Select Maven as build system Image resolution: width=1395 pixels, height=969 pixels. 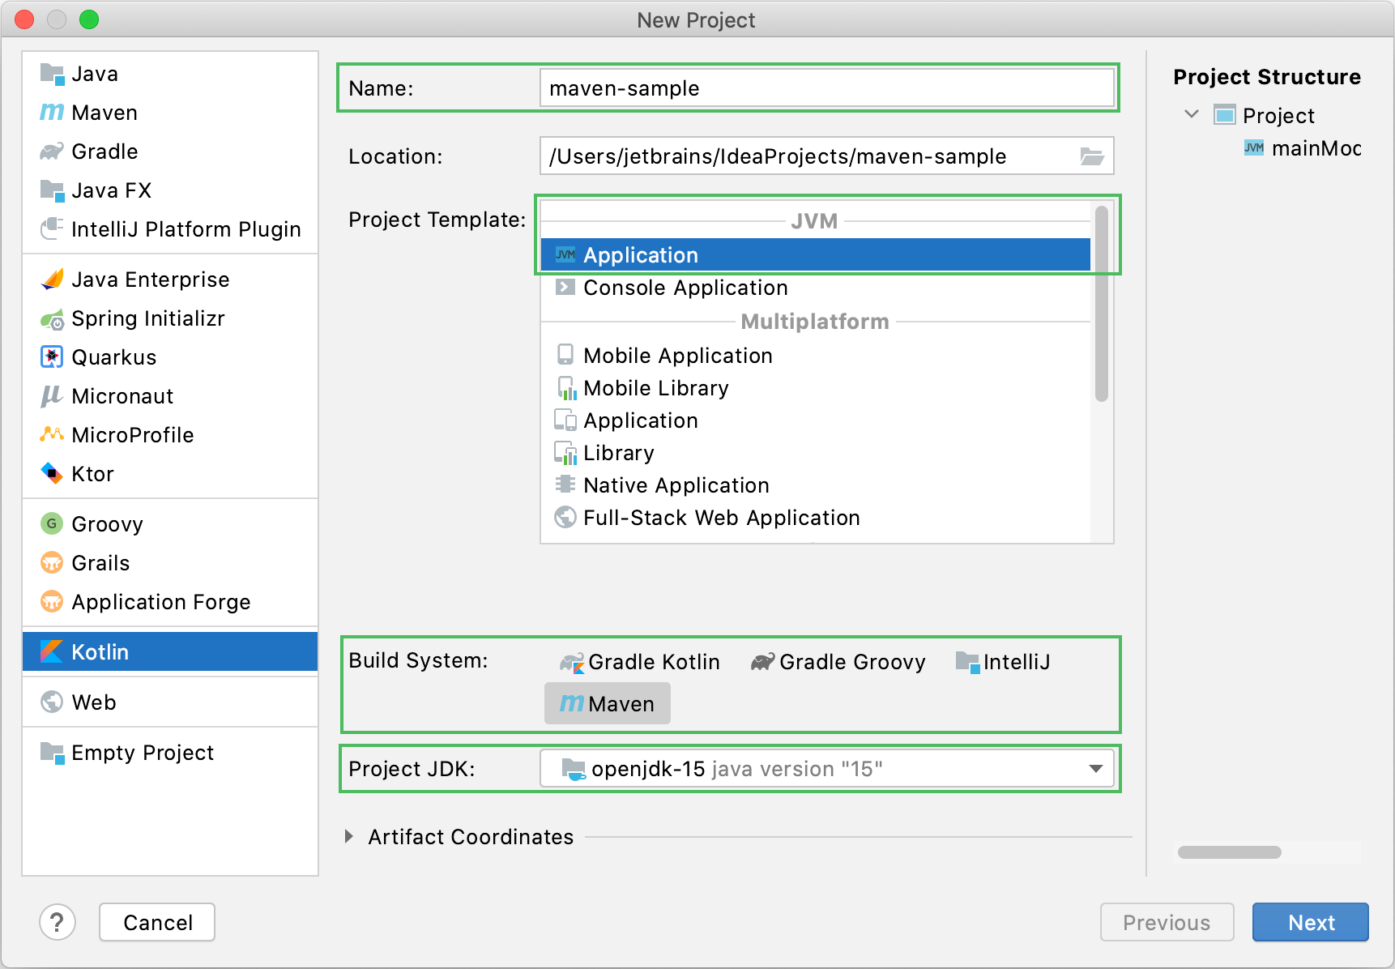point(608,703)
